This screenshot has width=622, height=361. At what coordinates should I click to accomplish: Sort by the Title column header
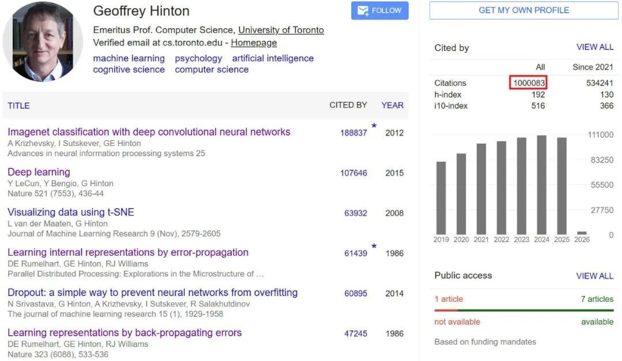[18, 106]
